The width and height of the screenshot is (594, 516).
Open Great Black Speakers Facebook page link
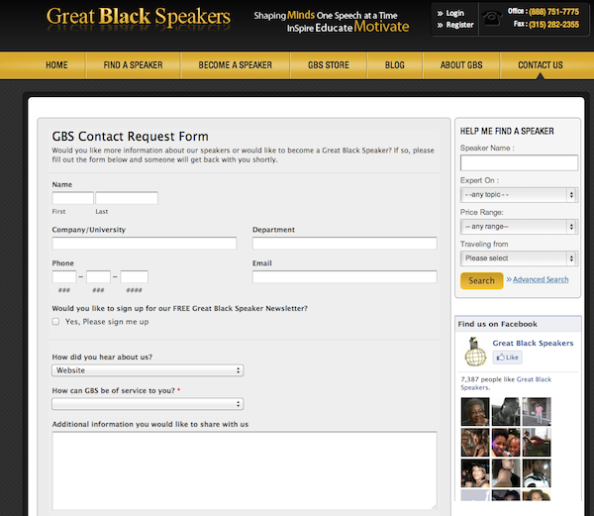(533, 343)
